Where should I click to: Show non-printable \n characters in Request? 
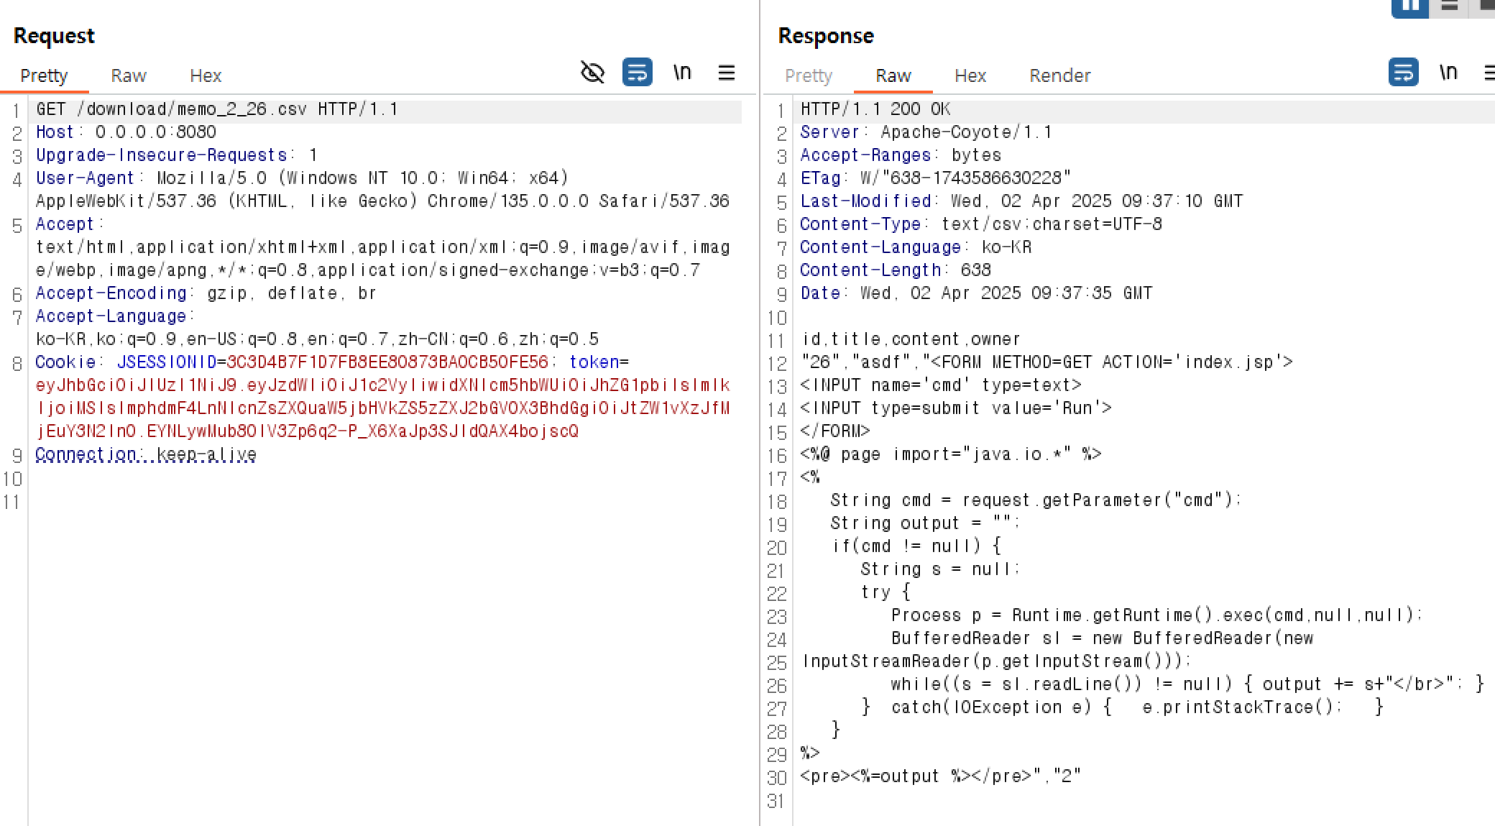(682, 73)
